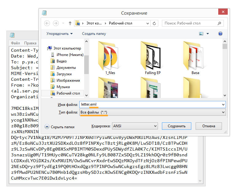Open the help question mark icon
Viewport: 236px width, 194px height.
[x=220, y=34]
